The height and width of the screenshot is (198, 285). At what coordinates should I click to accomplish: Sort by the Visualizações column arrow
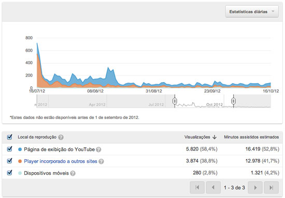pos(215,137)
